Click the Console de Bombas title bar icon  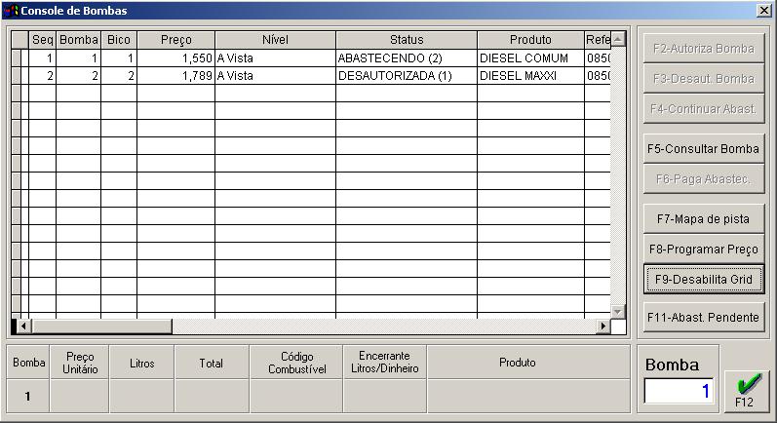pyautogui.click(x=12, y=11)
